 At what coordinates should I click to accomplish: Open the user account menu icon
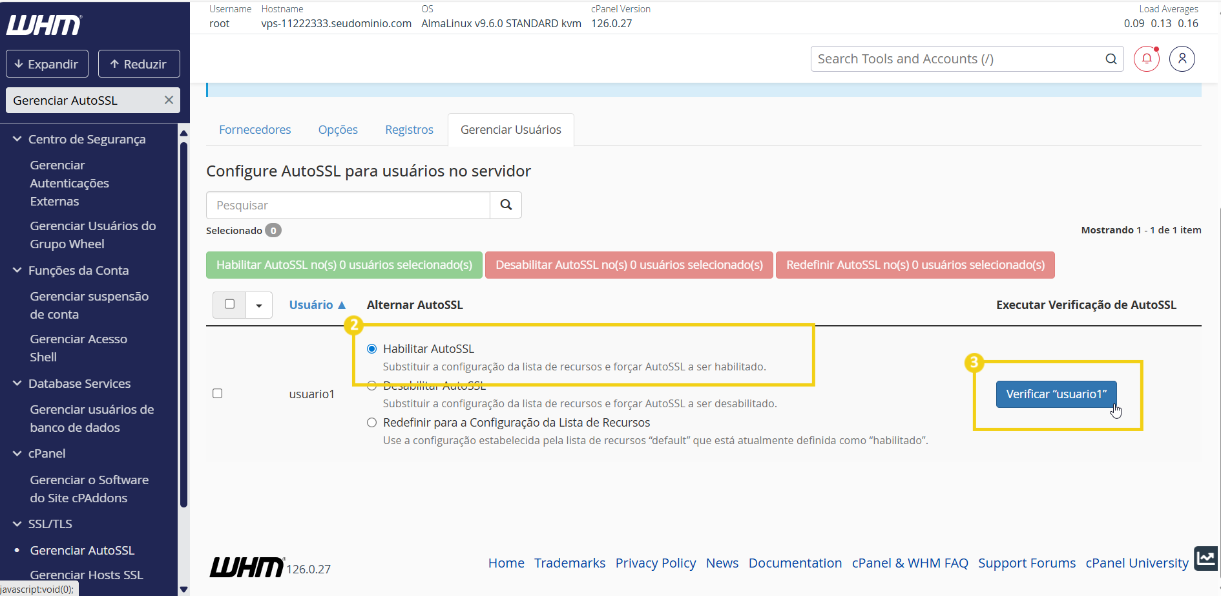tap(1182, 59)
